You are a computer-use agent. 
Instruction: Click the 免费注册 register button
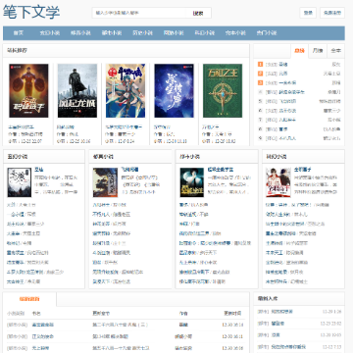pos(332,13)
